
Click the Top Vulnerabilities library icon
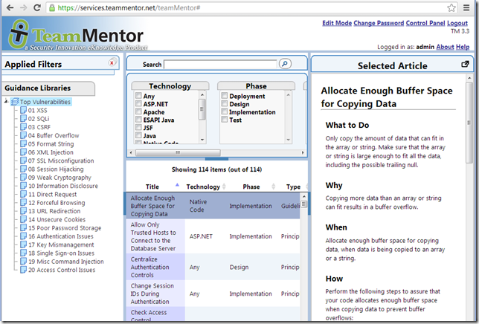(15, 102)
